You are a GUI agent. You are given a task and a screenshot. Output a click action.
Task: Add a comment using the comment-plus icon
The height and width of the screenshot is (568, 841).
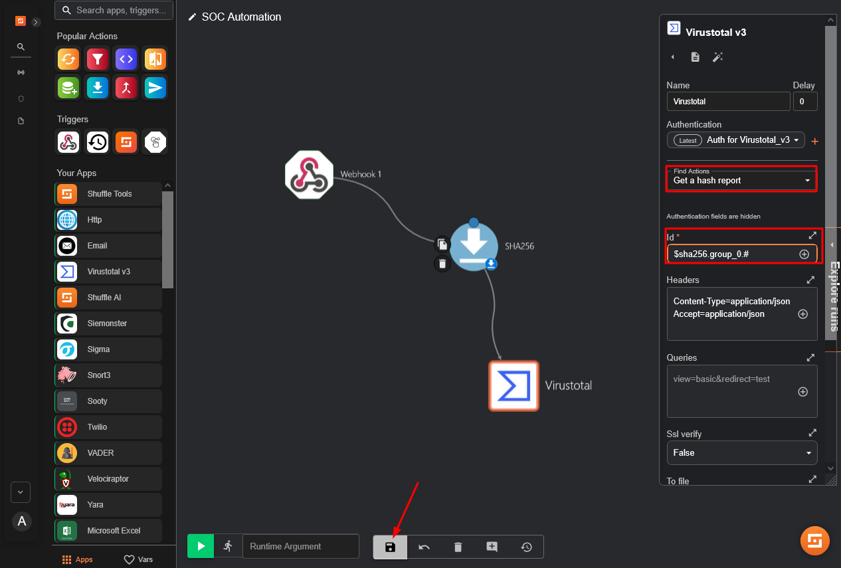click(492, 547)
